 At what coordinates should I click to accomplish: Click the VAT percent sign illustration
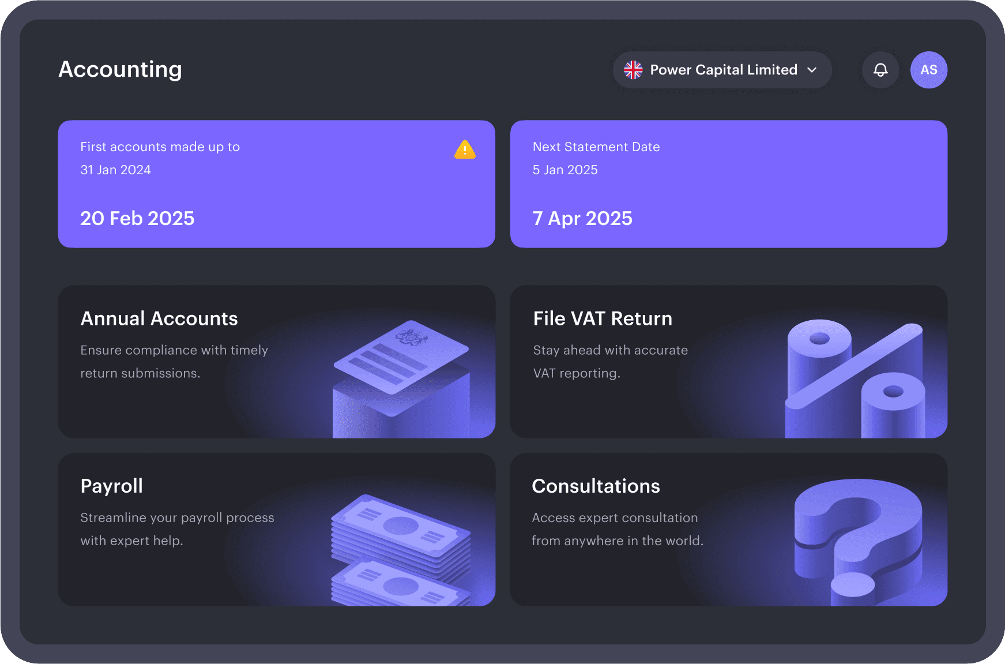tap(855, 378)
